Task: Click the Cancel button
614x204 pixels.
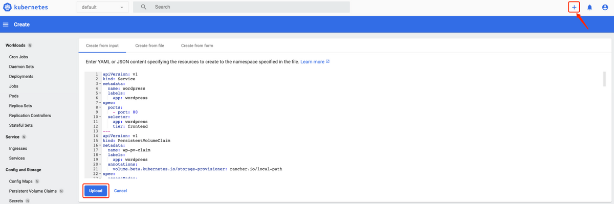Action: pyautogui.click(x=121, y=191)
